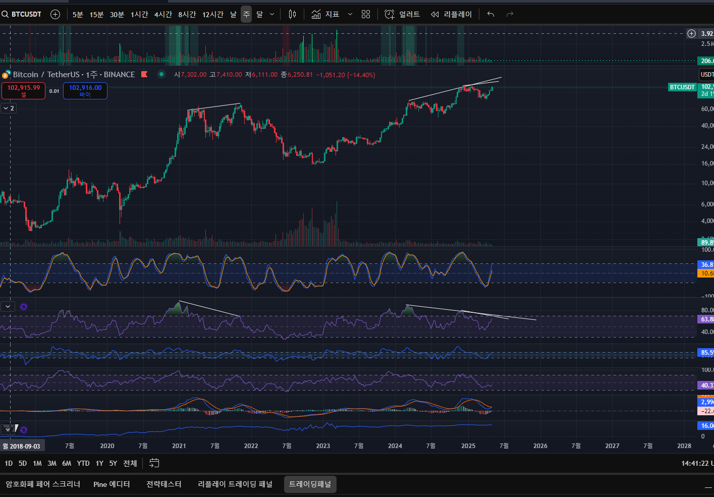Switch to the 4시간 interval
714x497 pixels.
(x=163, y=14)
